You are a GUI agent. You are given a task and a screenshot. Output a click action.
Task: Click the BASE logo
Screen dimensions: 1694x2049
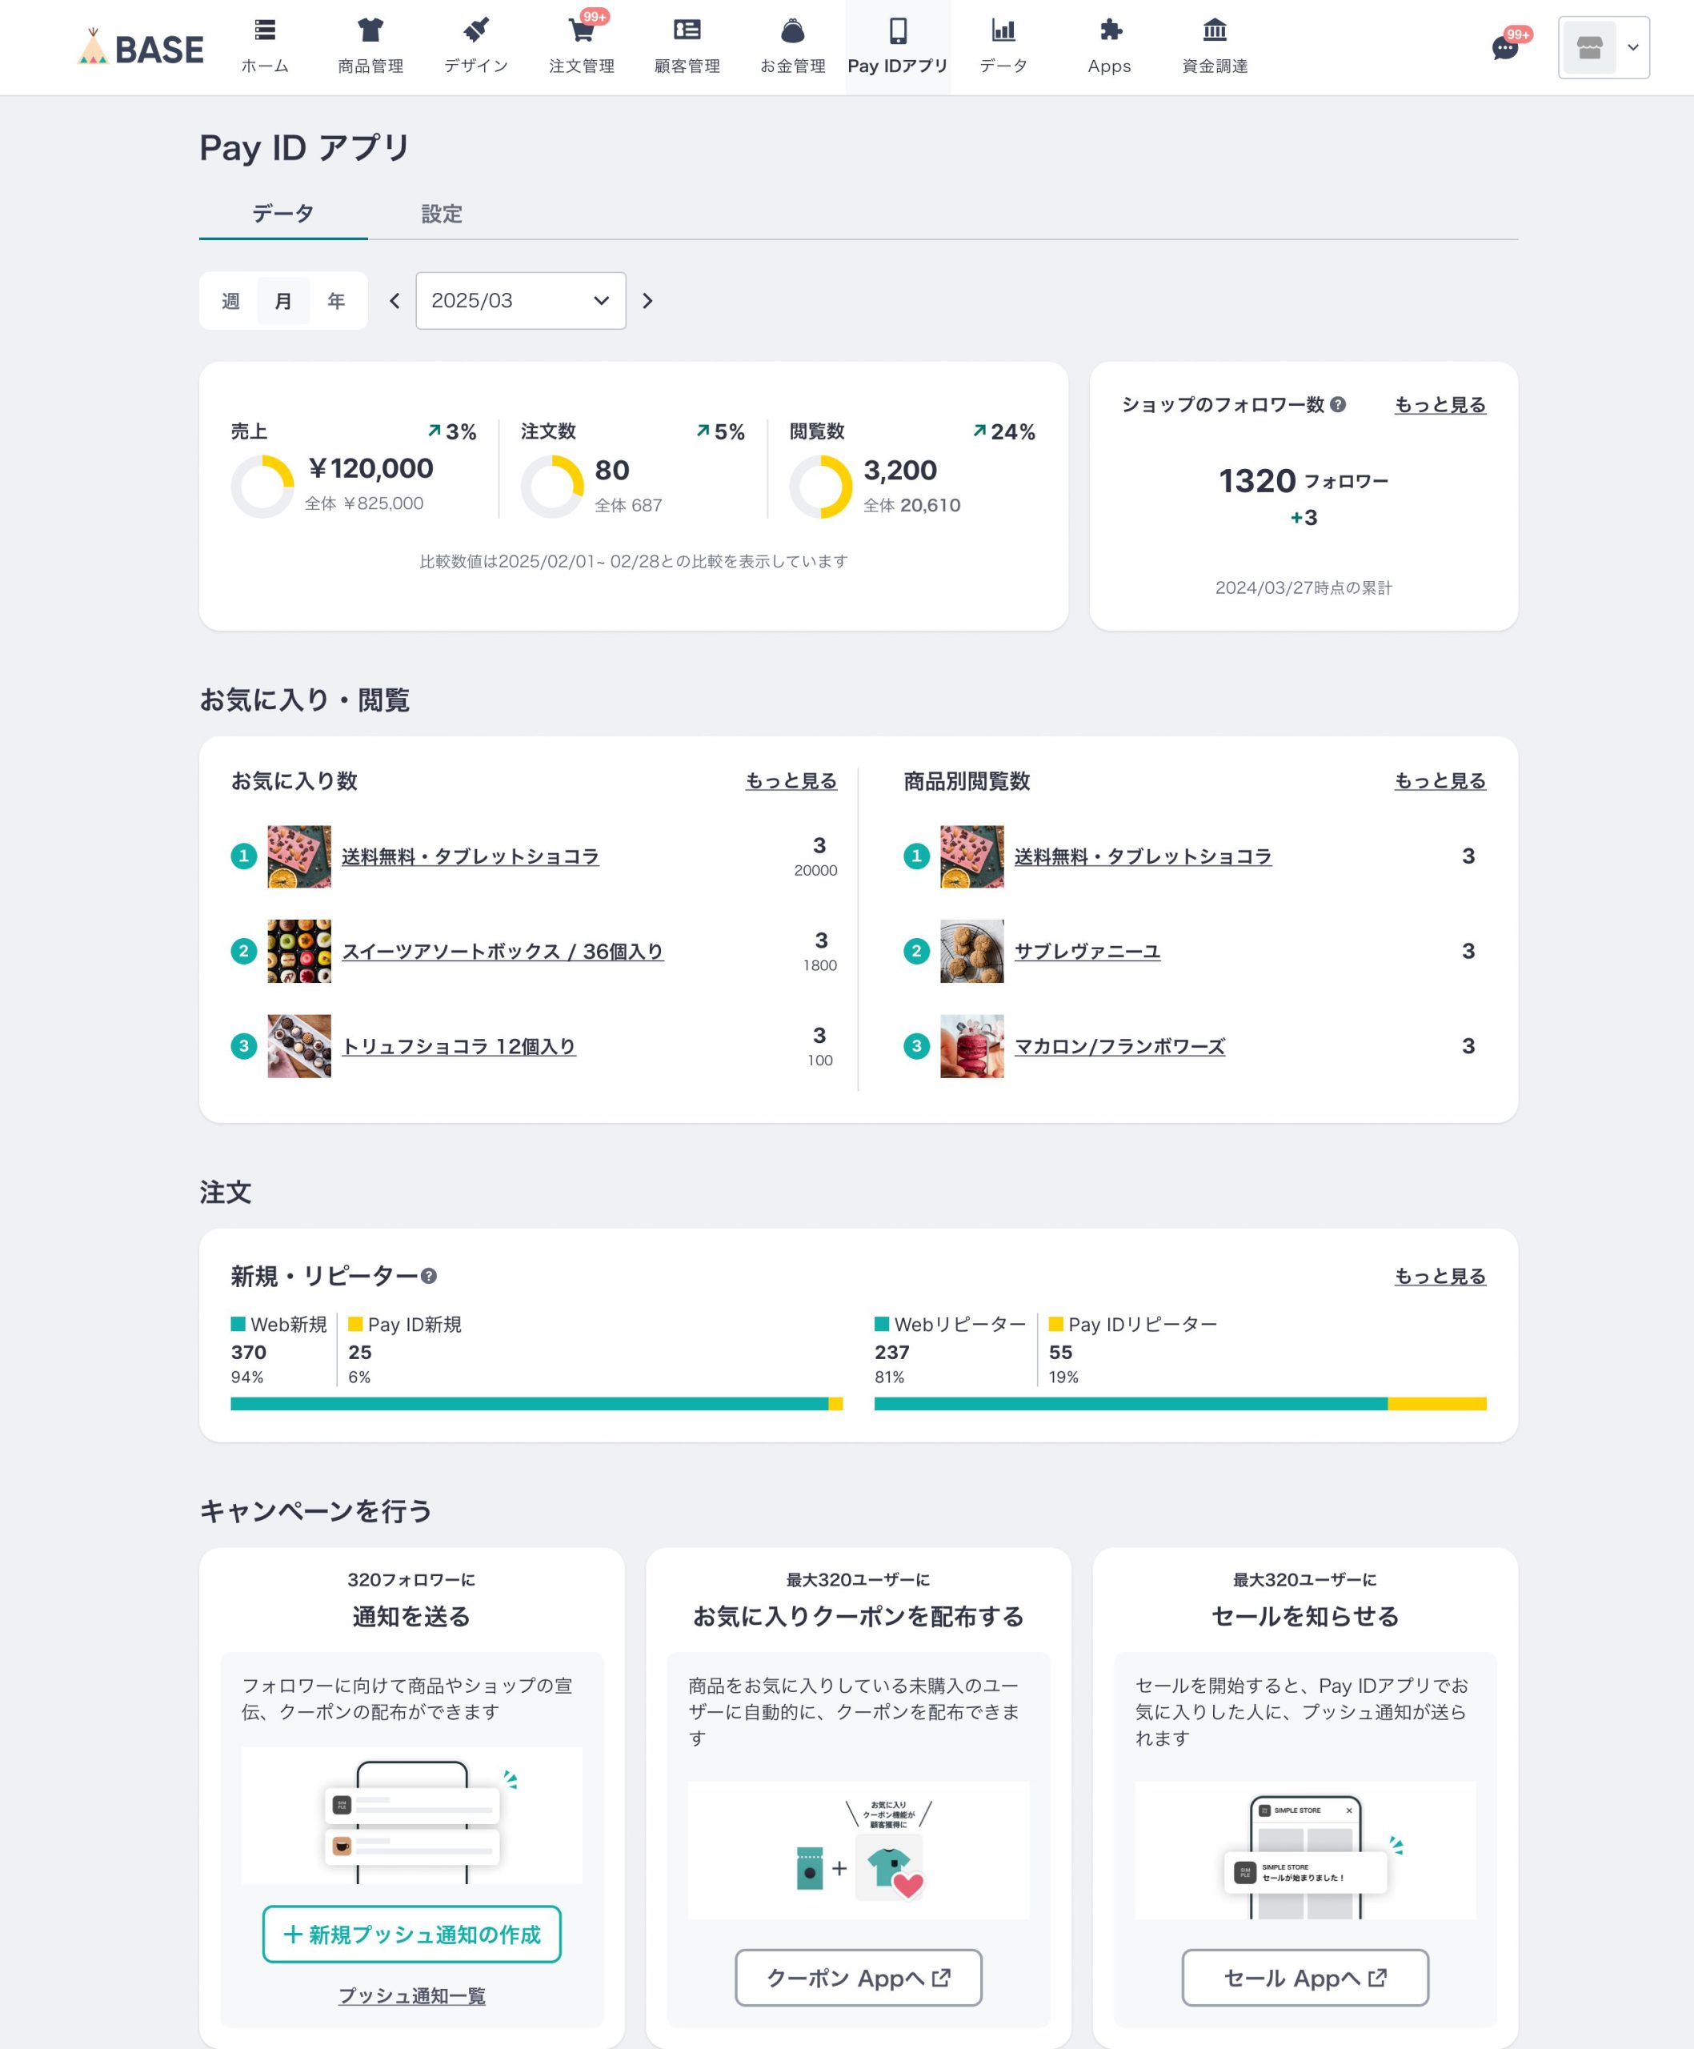(x=141, y=47)
